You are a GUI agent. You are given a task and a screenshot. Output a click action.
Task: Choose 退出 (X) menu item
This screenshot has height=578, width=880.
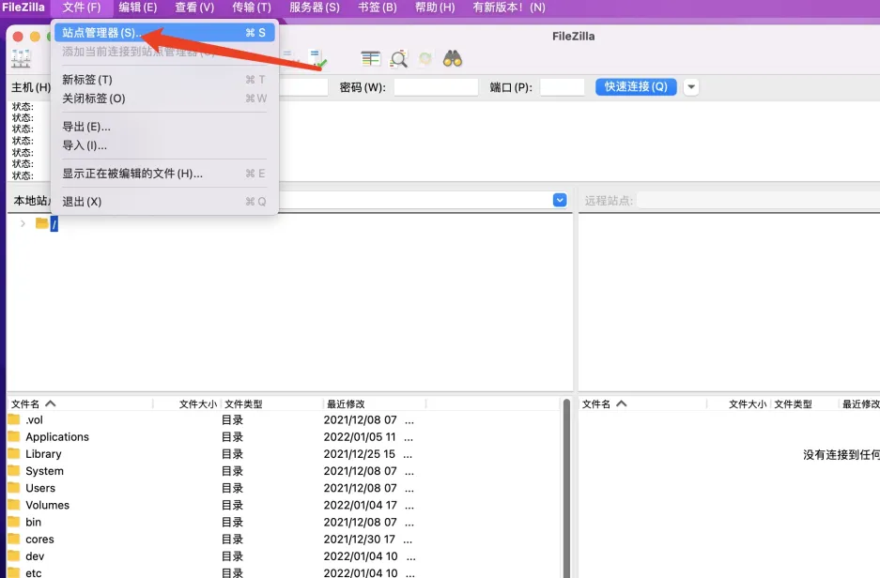(x=164, y=202)
